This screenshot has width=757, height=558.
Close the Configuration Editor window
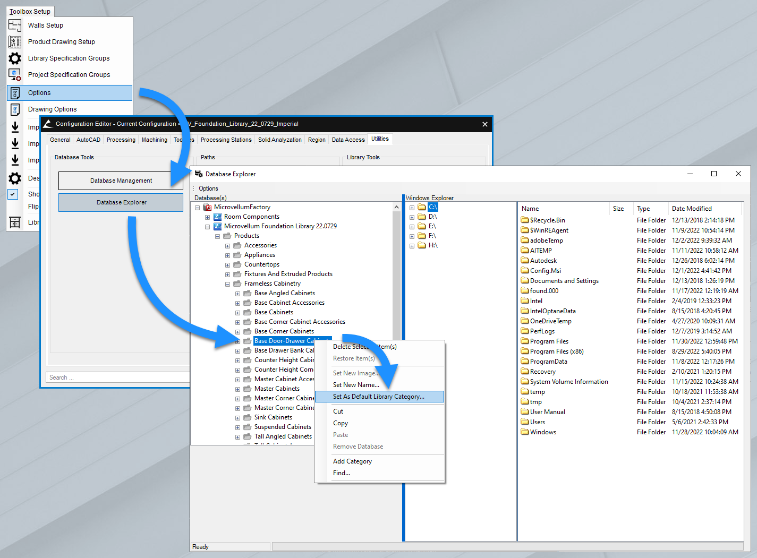[x=484, y=124]
